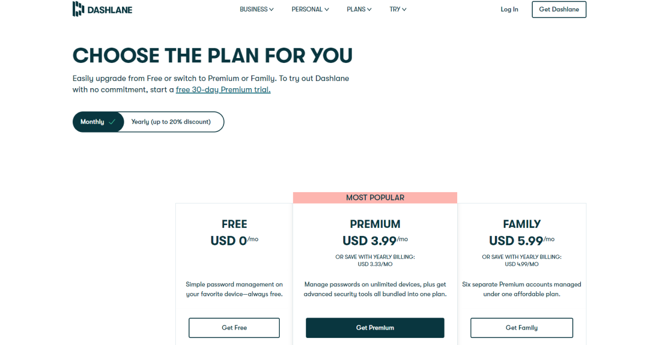Click the checkmark icon in Monthly toggle

112,122
